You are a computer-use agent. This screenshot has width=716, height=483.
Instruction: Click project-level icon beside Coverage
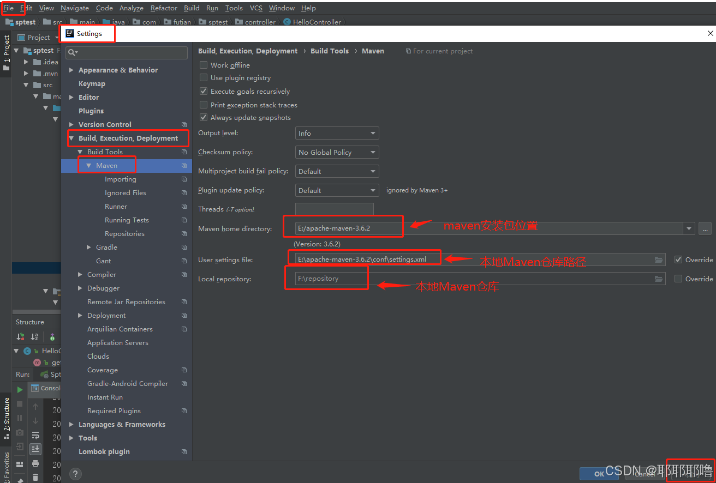(x=184, y=370)
